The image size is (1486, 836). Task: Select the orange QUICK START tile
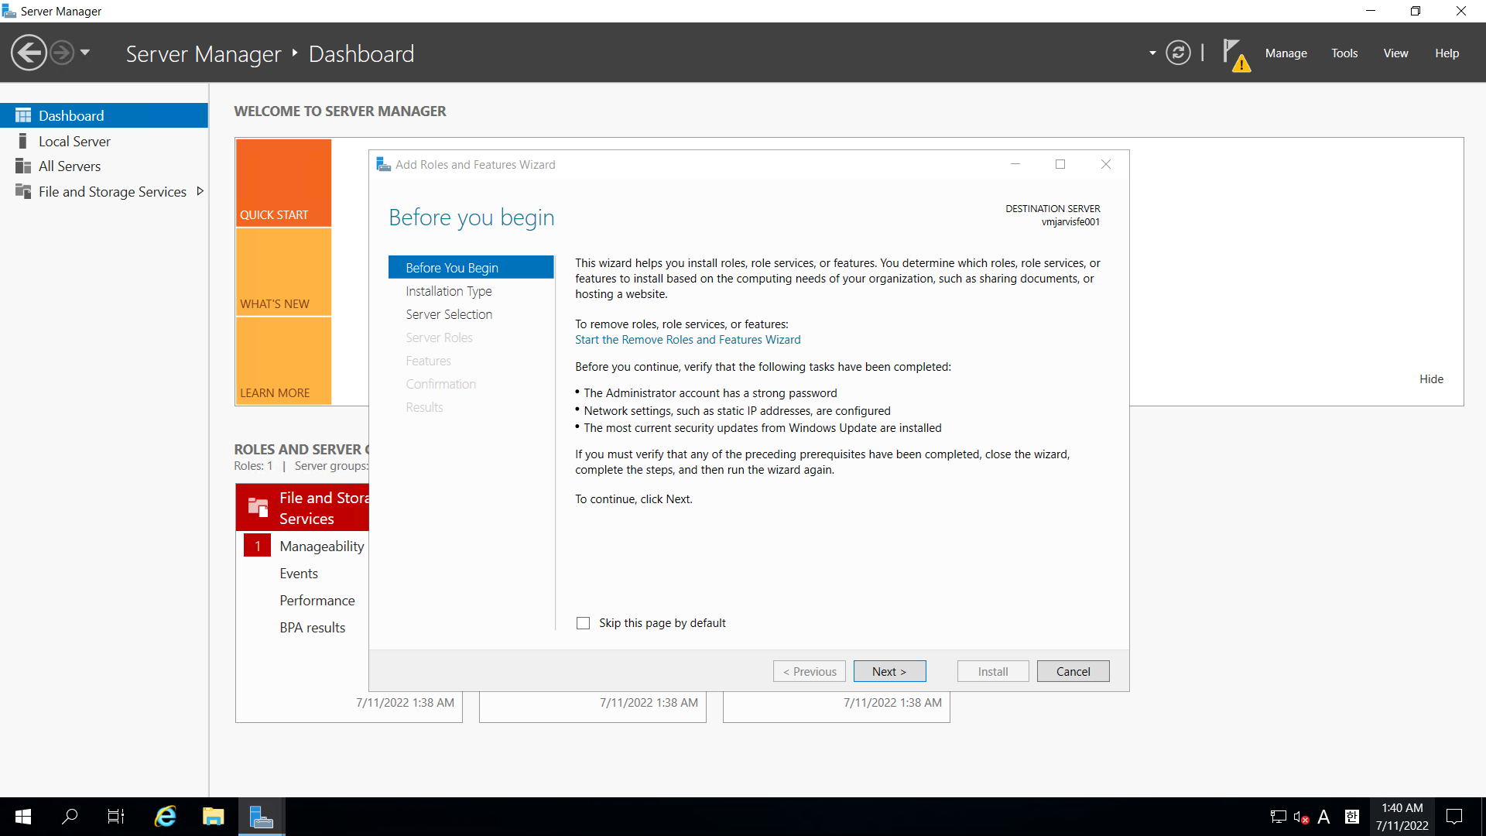click(x=283, y=183)
